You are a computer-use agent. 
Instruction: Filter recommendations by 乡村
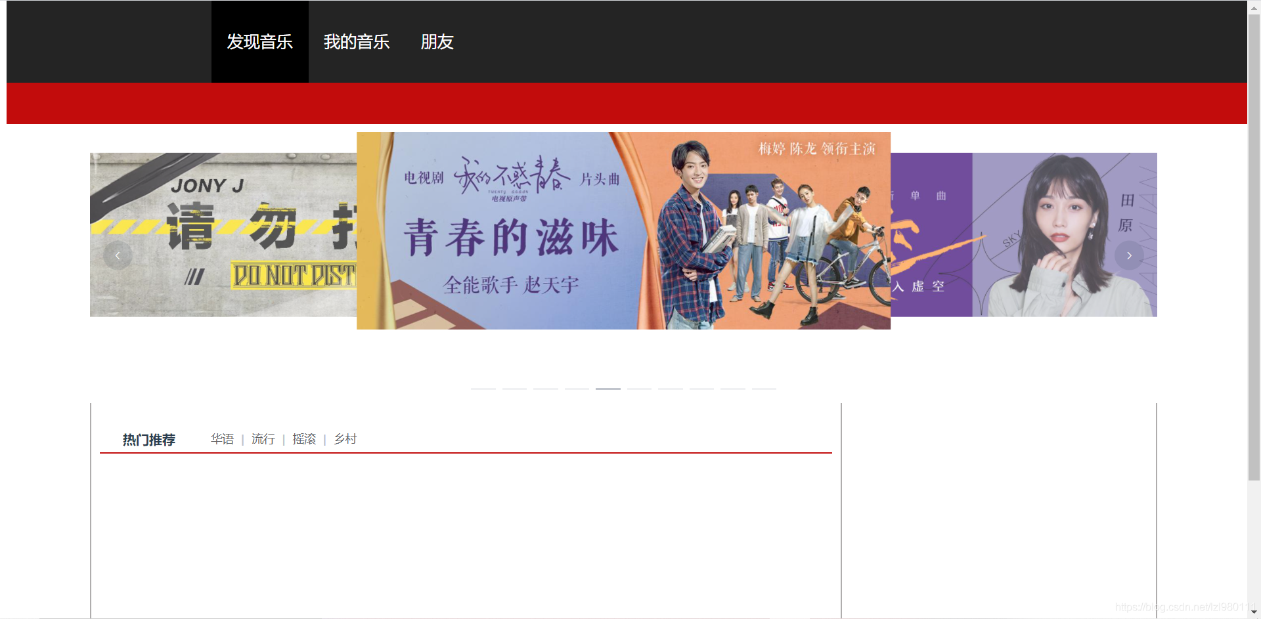coord(345,439)
